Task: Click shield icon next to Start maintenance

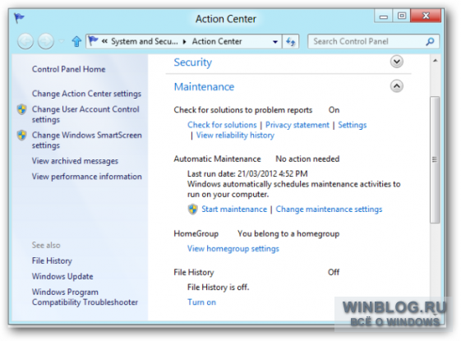Action: (193, 210)
